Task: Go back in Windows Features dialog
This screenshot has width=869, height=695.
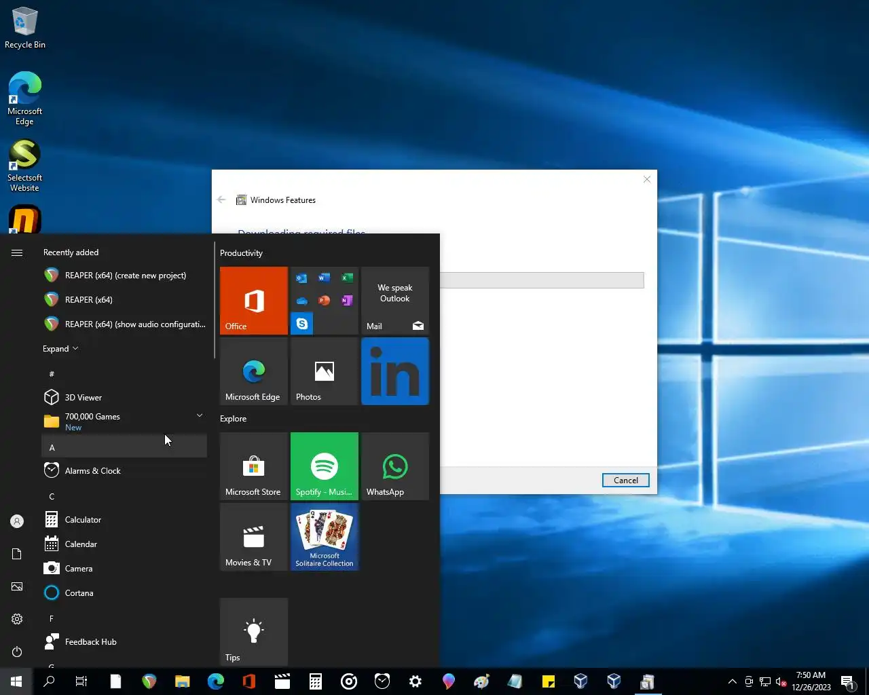Action: (x=221, y=200)
